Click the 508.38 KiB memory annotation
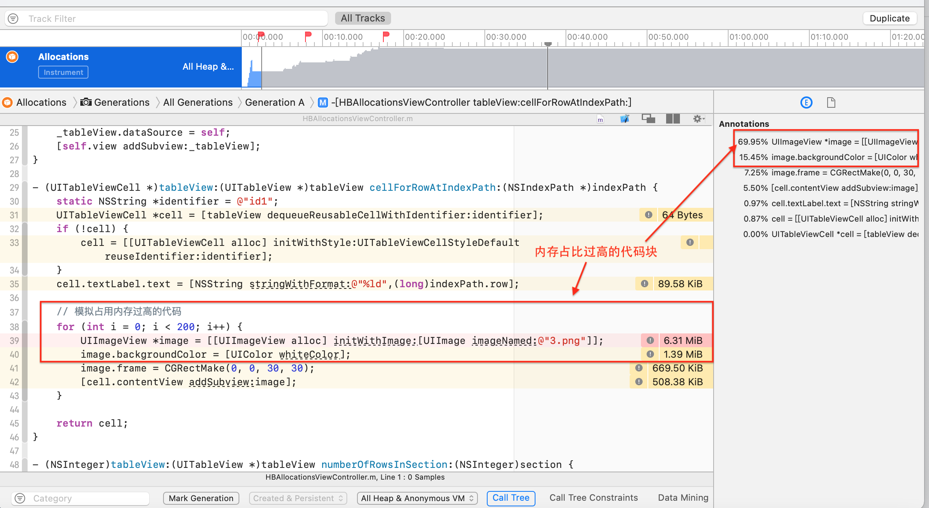Viewport: 929px width, 508px height. pyautogui.click(x=677, y=382)
